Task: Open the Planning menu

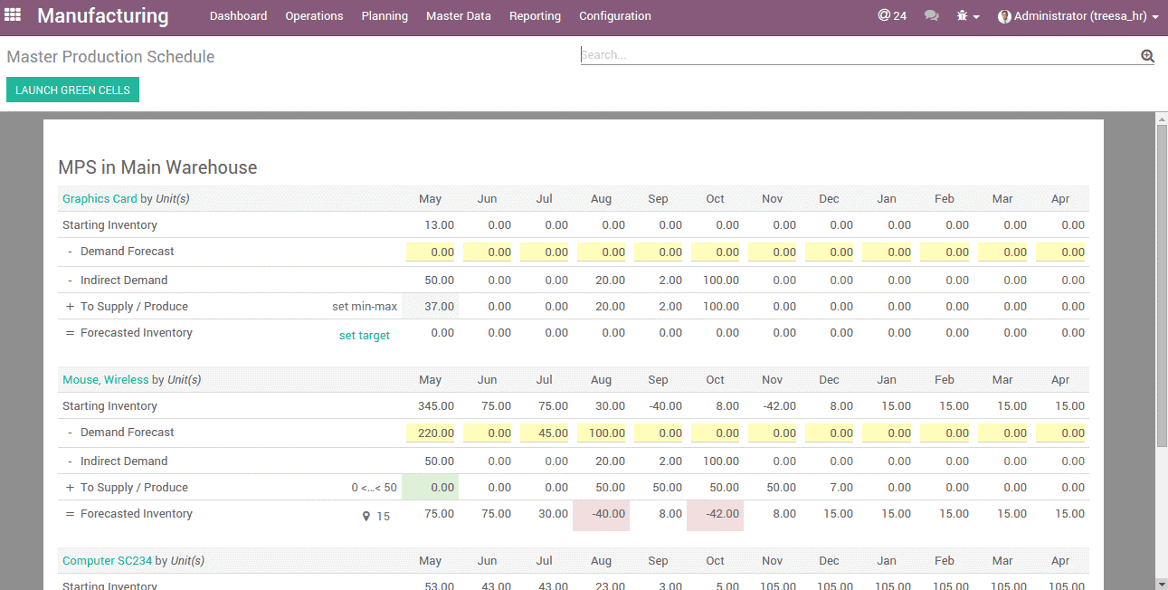Action: tap(385, 16)
